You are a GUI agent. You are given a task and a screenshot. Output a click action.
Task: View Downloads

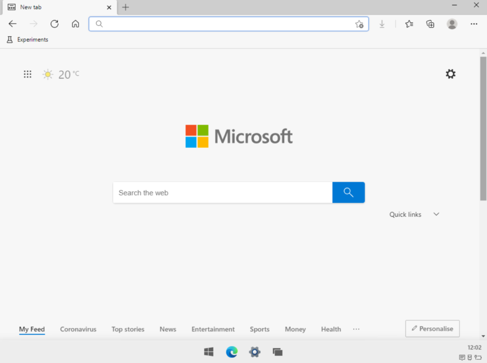[382, 24]
